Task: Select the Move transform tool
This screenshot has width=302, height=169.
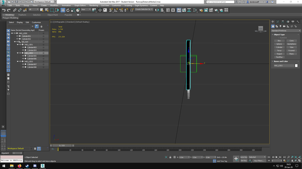Action: (63, 10)
